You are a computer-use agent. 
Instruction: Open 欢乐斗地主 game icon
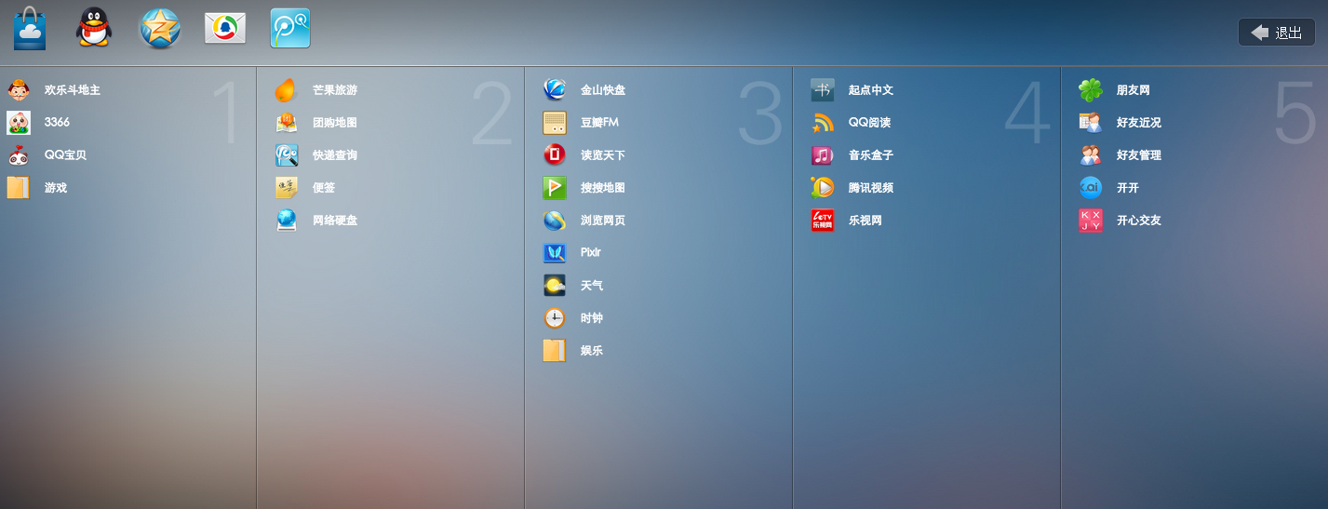pyautogui.click(x=19, y=90)
